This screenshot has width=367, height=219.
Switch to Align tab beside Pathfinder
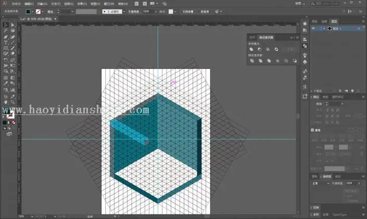click(252, 37)
